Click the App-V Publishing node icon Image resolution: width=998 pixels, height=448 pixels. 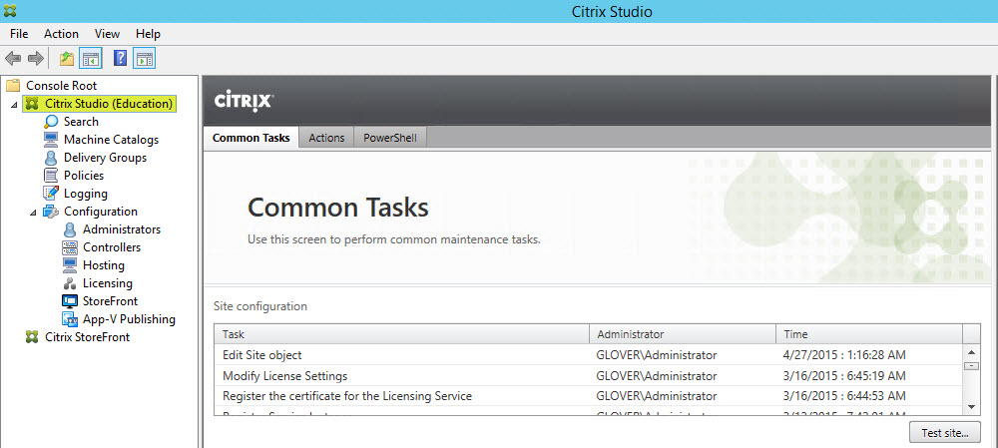[70, 319]
